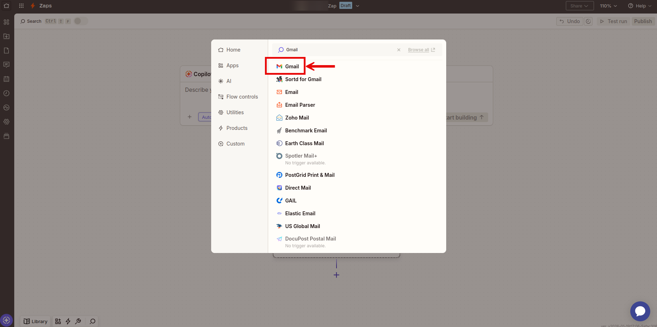The height and width of the screenshot is (327, 657).
Task: Open Browse all apps link
Action: point(422,50)
